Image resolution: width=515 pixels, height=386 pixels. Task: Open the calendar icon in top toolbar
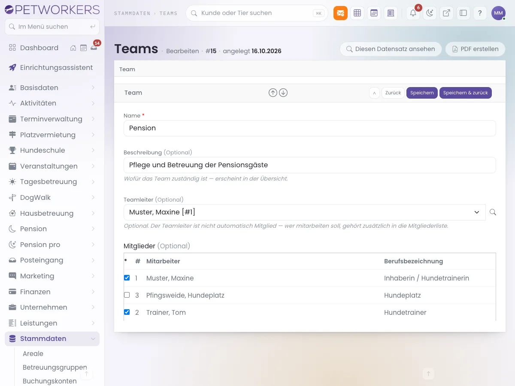click(374, 13)
